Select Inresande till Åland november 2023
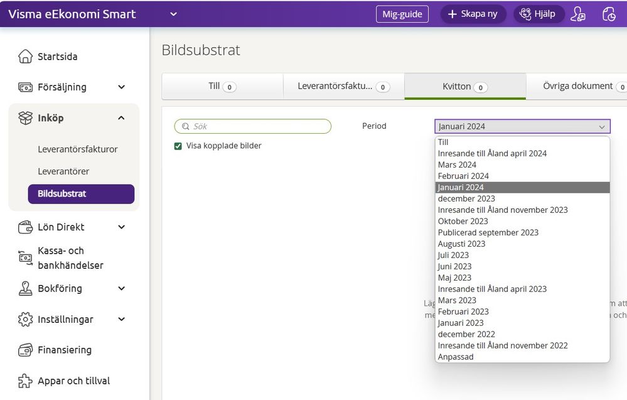The height and width of the screenshot is (400, 627). click(522, 210)
